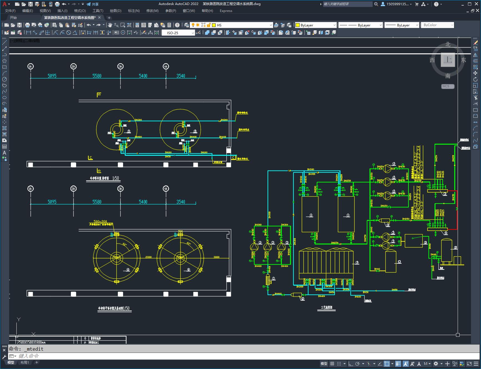Expand the ISO-25 dimension style dropdown
The height and width of the screenshot is (369, 481).
[193, 33]
